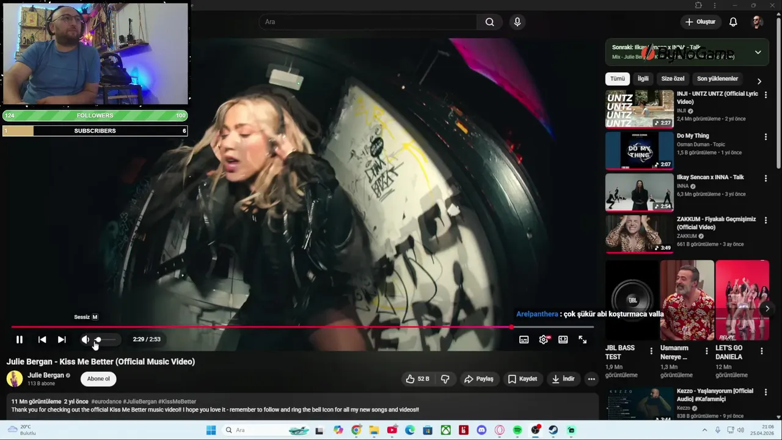Pause the video with the pause button
Image resolution: width=782 pixels, height=440 pixels.
pos(19,339)
